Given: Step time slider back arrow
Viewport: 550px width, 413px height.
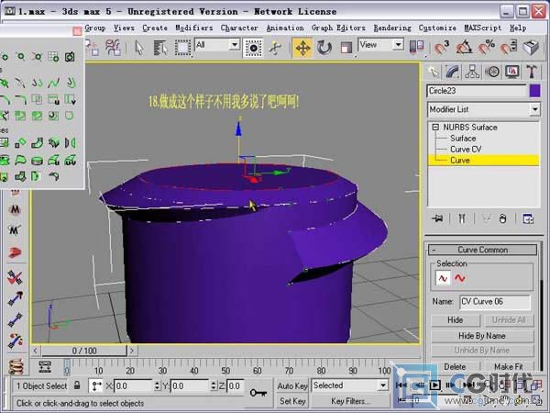Looking at the screenshot, I should click(36, 351).
